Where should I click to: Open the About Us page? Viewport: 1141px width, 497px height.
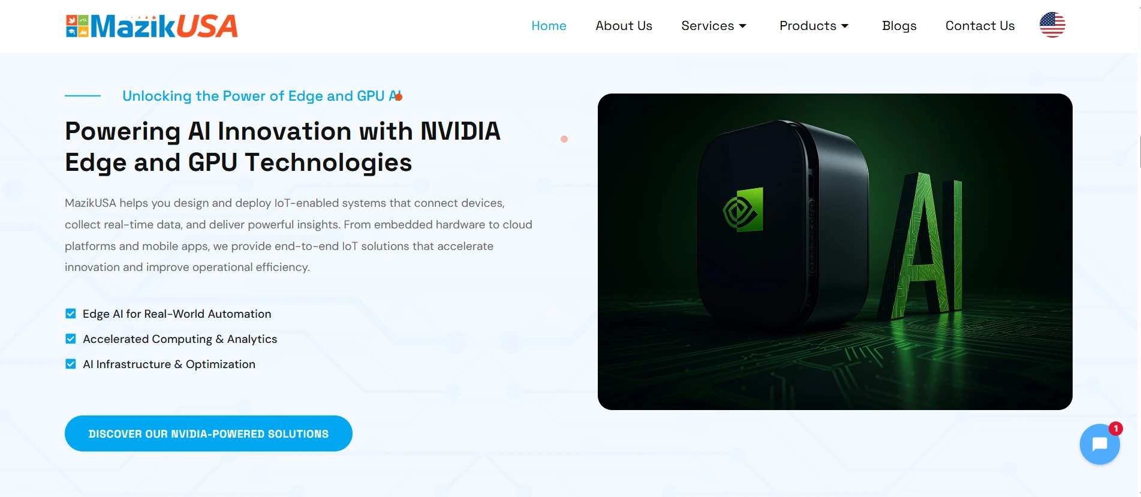[x=624, y=26]
